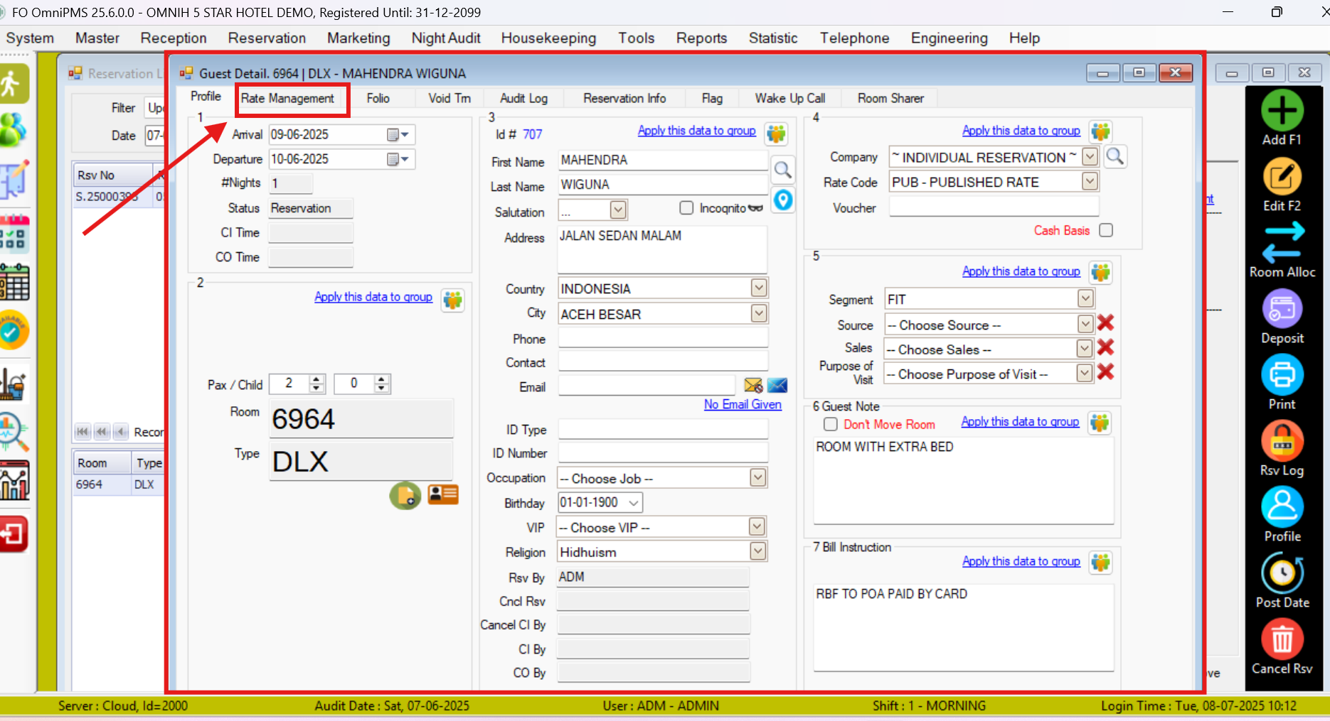Switch to Reservation Info tab
This screenshot has height=721, width=1330.
coord(624,98)
